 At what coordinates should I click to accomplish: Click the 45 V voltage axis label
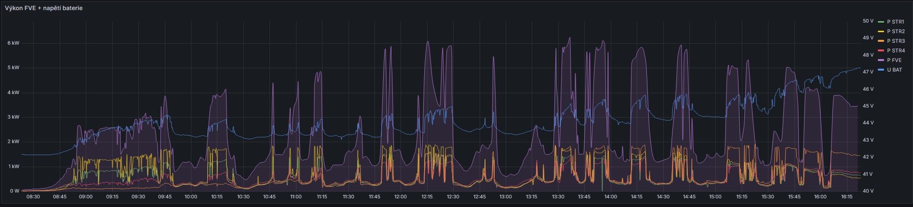click(868, 106)
